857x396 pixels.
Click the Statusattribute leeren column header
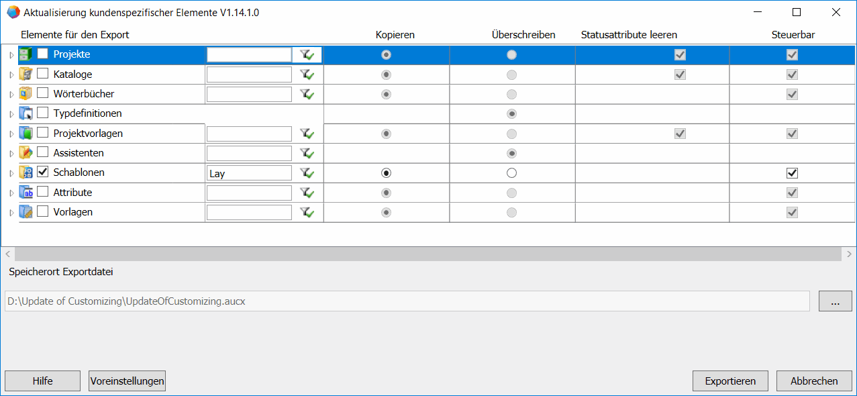click(629, 35)
